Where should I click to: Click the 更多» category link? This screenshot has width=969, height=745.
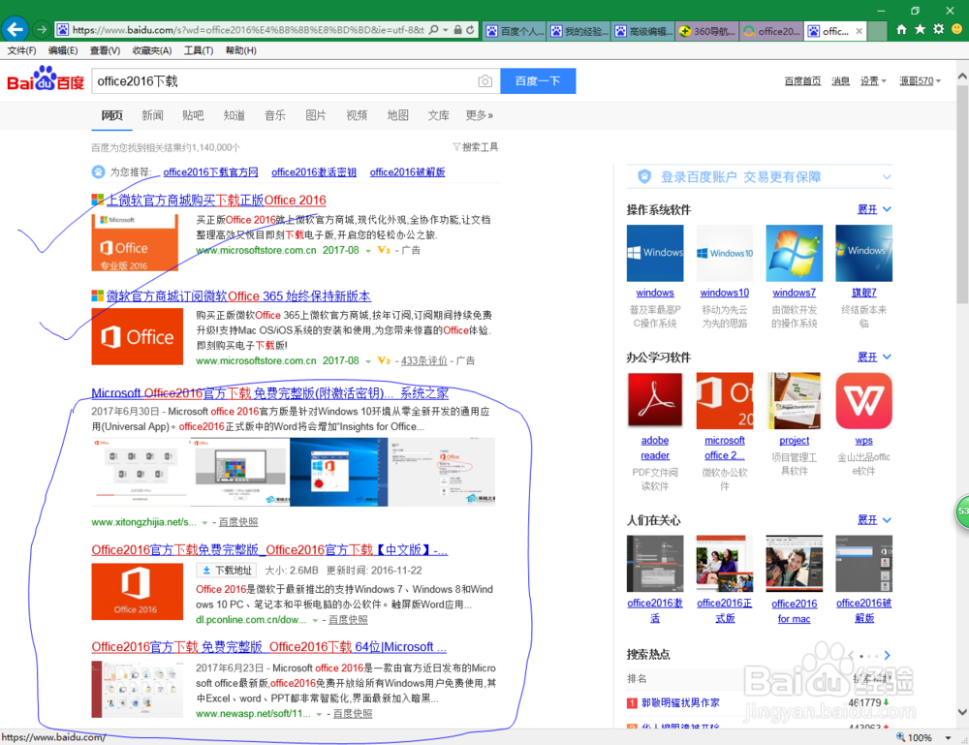pos(480,115)
